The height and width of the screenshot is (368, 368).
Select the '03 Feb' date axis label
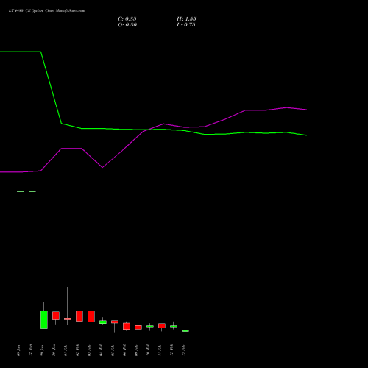89,350
